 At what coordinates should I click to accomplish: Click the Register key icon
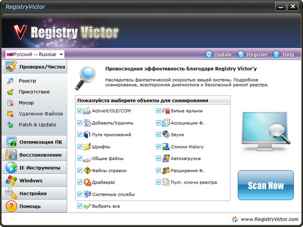(241, 55)
